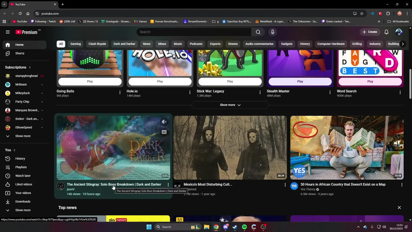412x232 pixels.
Task: Select the Clash Royale chip
Action: 97,44
